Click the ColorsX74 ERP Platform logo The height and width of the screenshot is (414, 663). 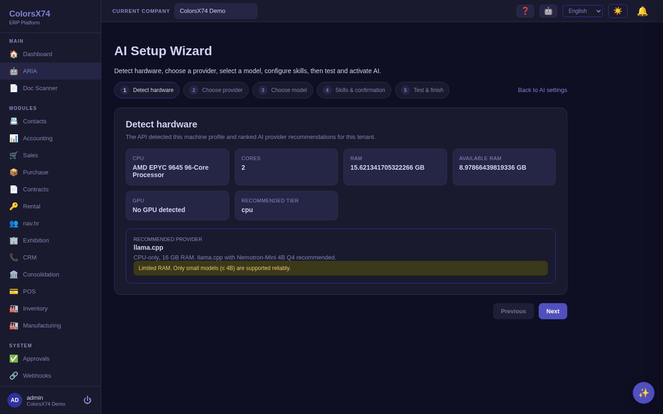coord(30,17)
